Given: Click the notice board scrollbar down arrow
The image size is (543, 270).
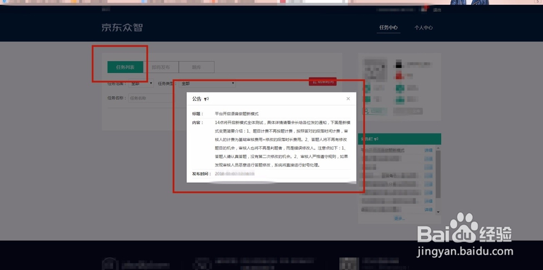Looking at the screenshot, I should (438, 211).
